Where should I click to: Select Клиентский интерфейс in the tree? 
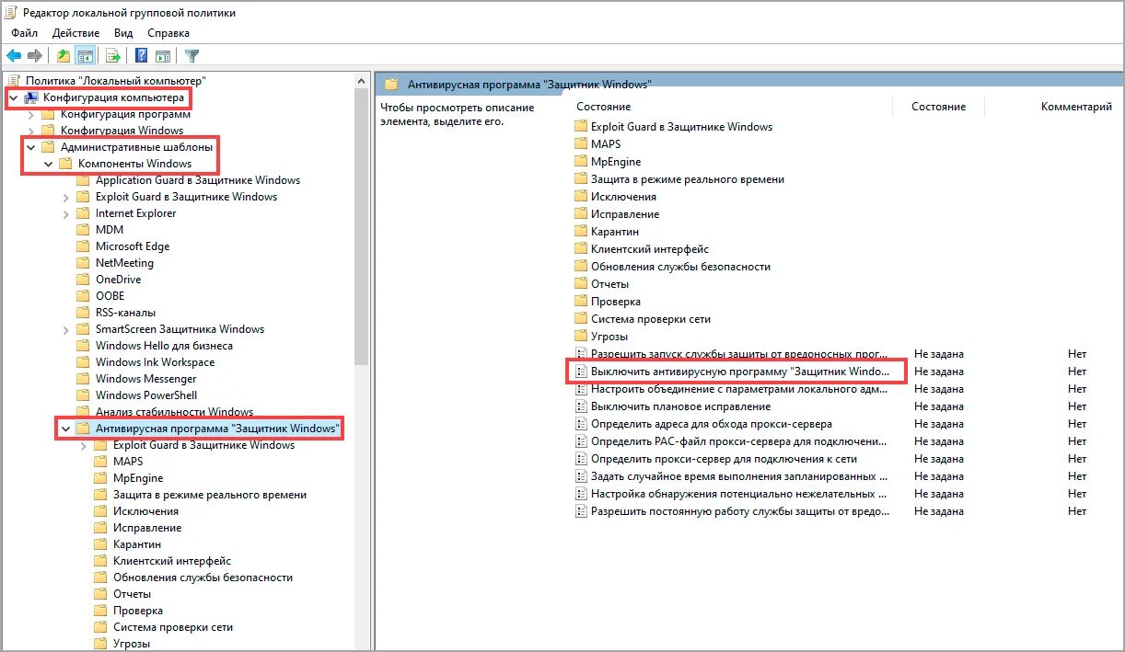(172, 561)
